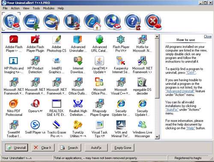Select Microsoft Office Pro icon

[99, 82]
